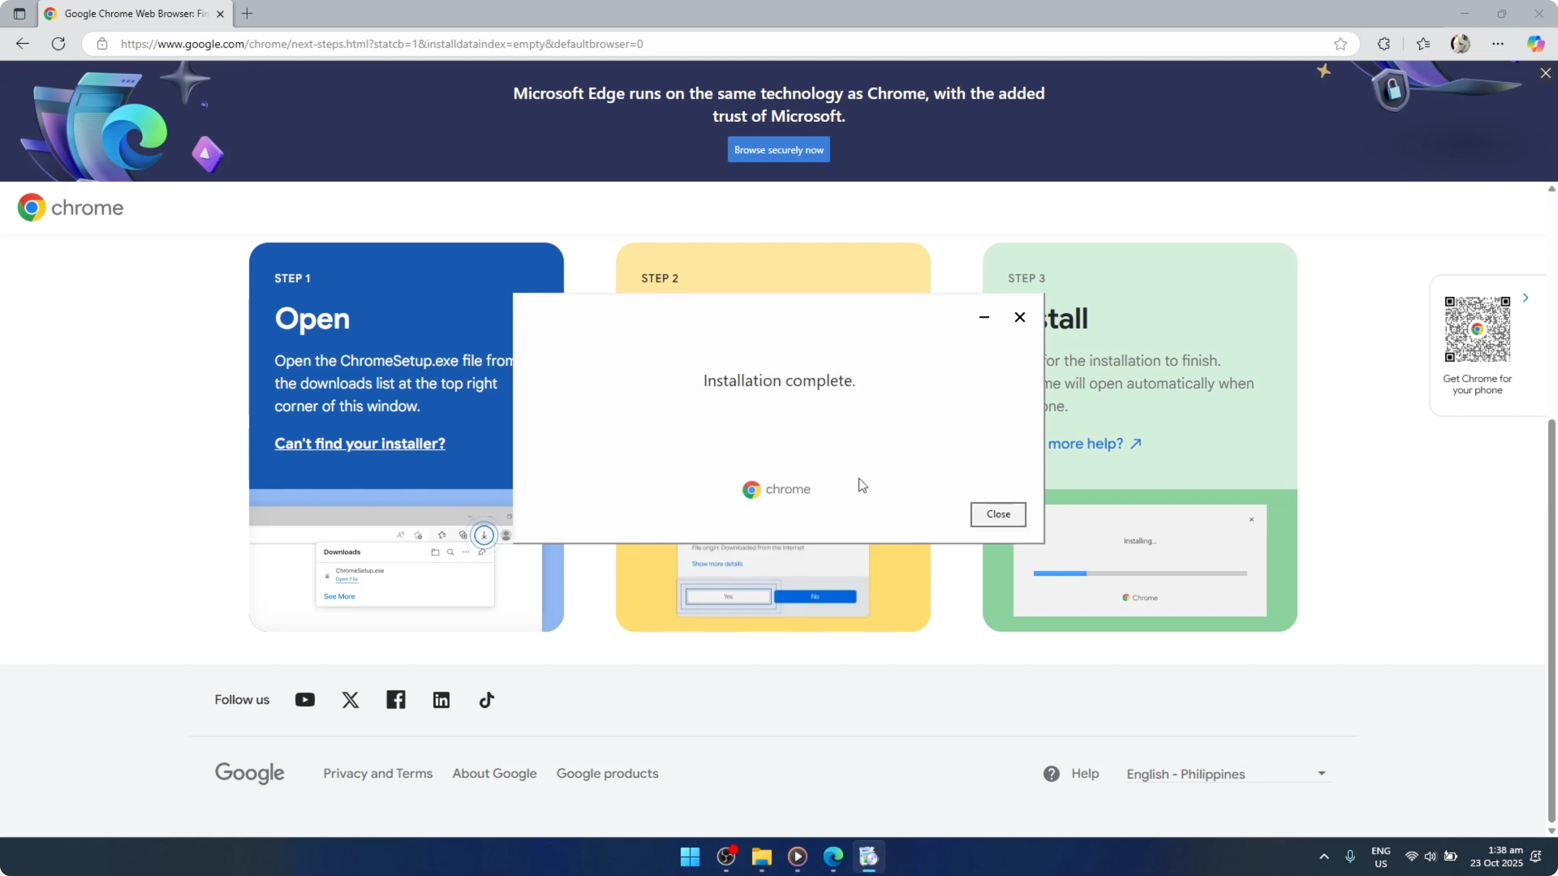Open File Explorer from the taskbar

tap(762, 856)
